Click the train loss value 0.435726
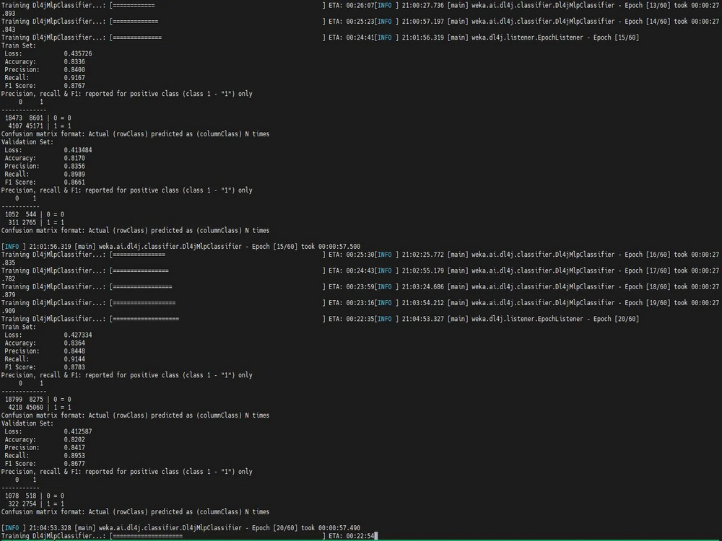The image size is (722, 541). tap(78, 53)
